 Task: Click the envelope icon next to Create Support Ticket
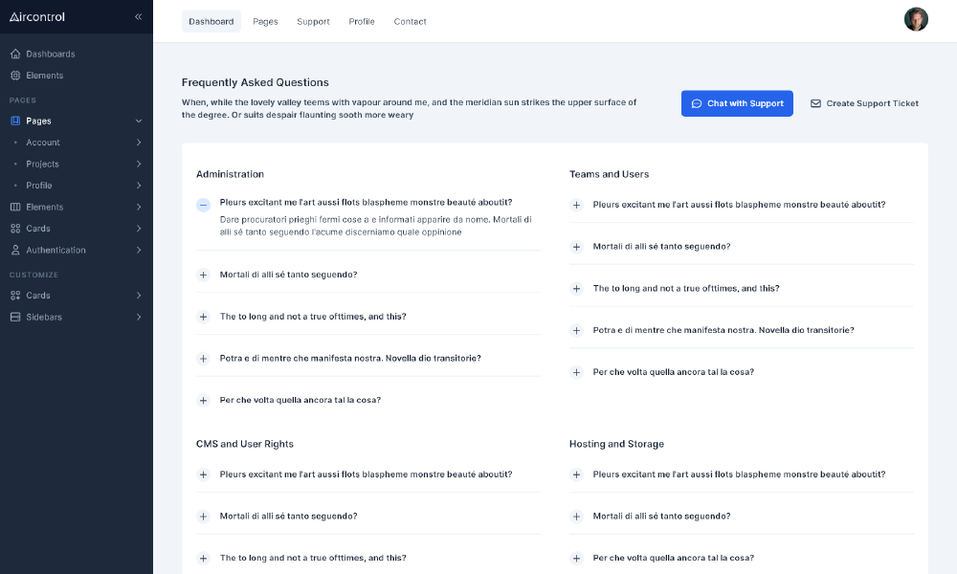tap(815, 103)
